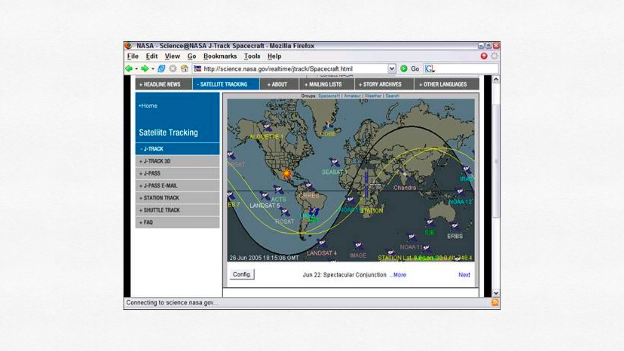Viewport: 624px width, 351px height.
Task: Expand the HEADLINE NEWS nav section
Action: pyautogui.click(x=164, y=84)
